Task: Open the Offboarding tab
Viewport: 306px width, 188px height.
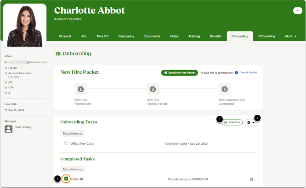Action: 267,36
